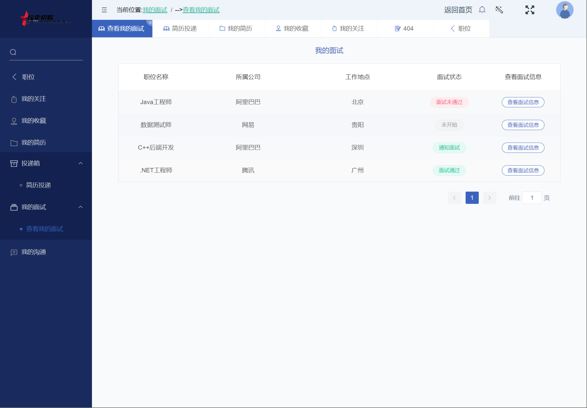587x408 pixels.
Task: View interview info for .NET工程师 row
Action: 523,170
